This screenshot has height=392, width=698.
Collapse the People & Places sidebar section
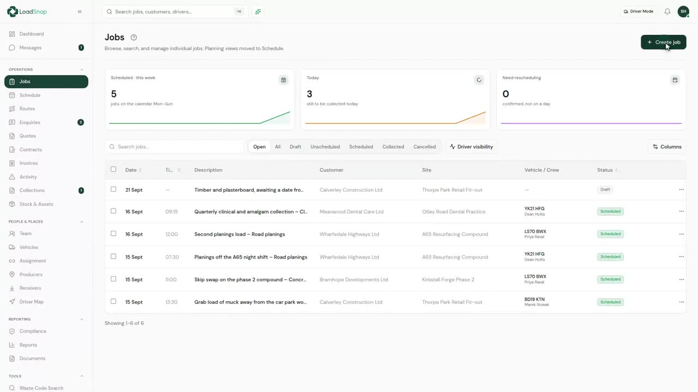(x=82, y=222)
